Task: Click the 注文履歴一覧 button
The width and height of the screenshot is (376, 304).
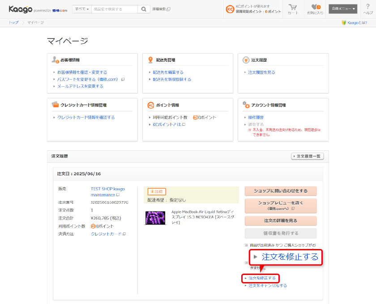Action: [308, 156]
